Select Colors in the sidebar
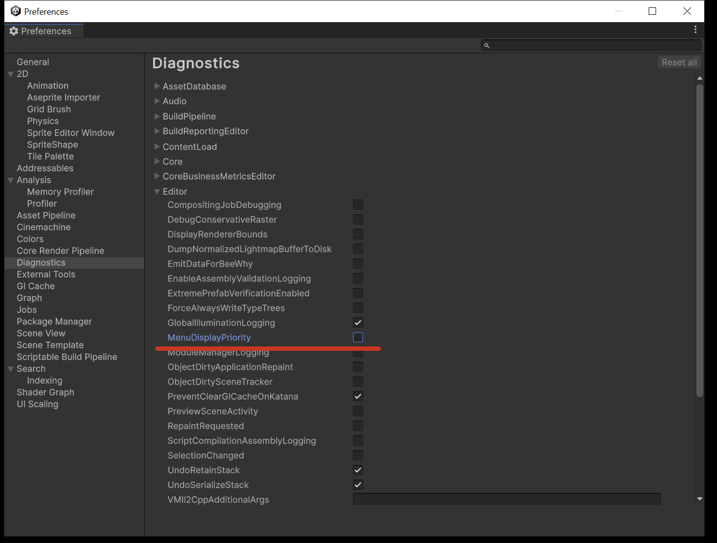Image resolution: width=717 pixels, height=543 pixels. [30, 239]
